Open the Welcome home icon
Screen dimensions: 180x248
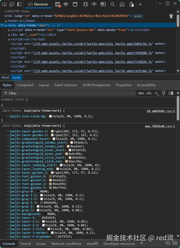point(122,4)
